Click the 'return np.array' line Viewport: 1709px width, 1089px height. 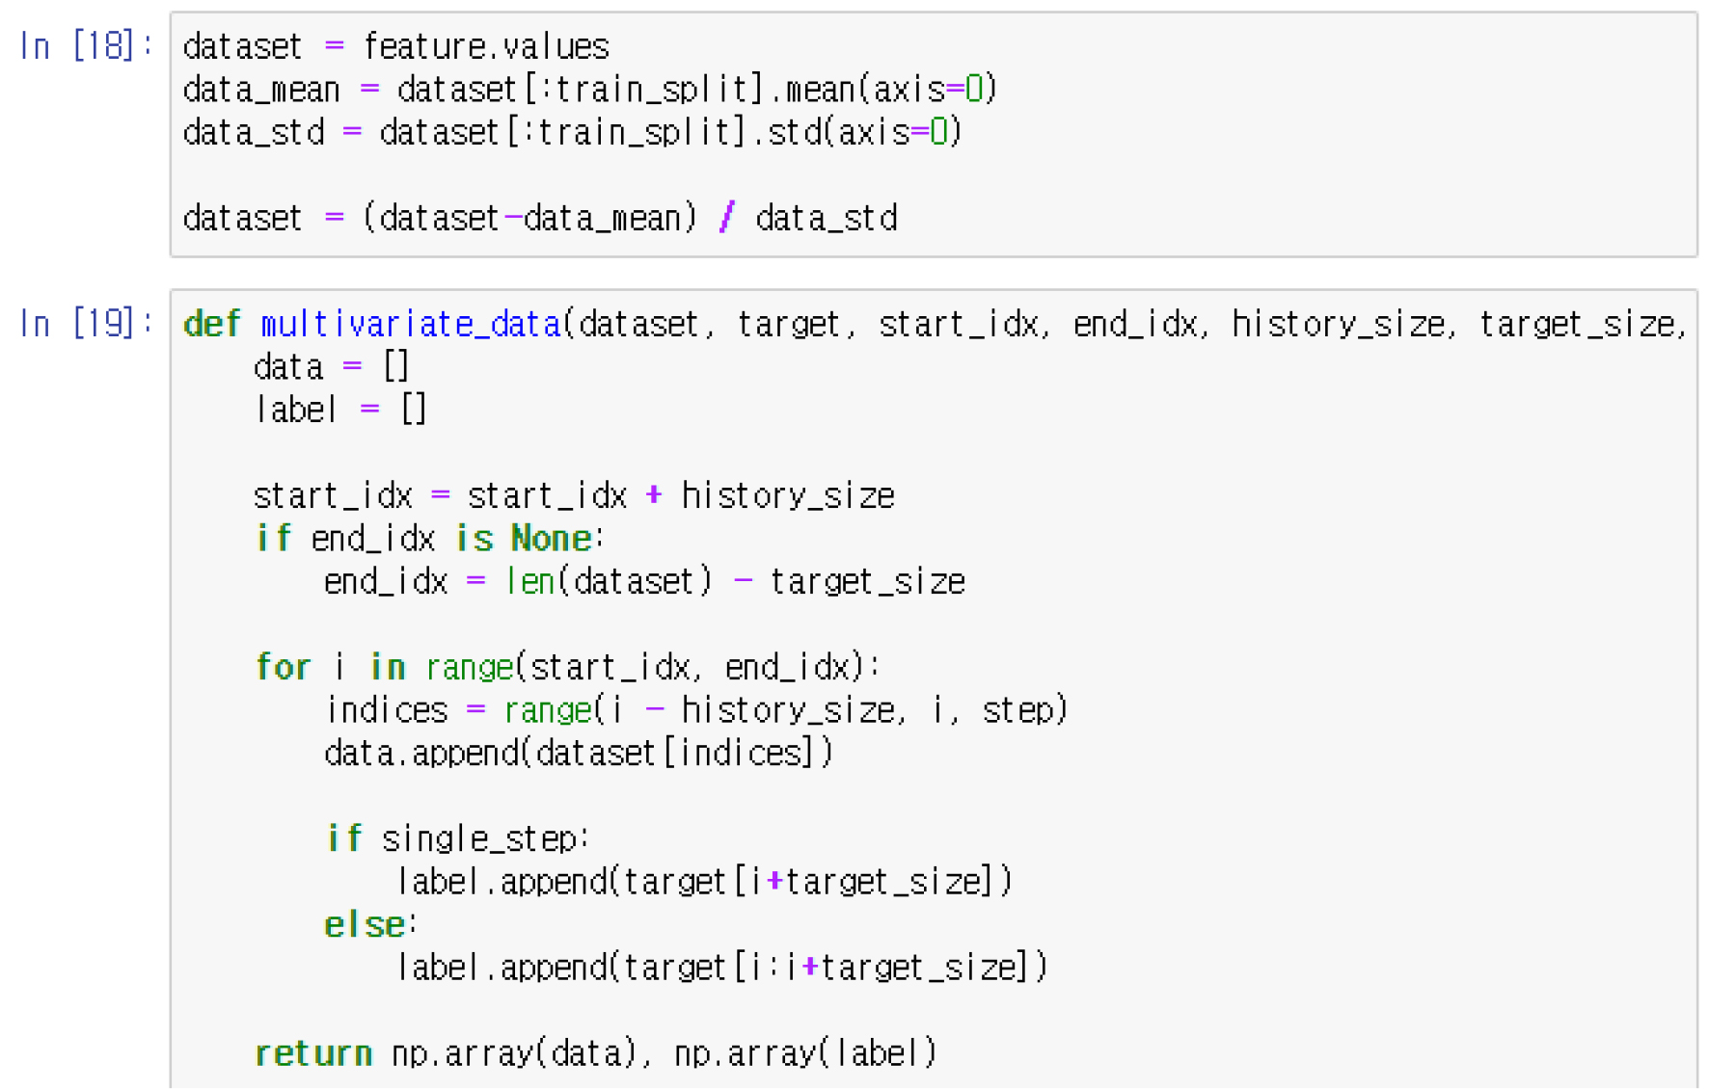(x=595, y=1053)
